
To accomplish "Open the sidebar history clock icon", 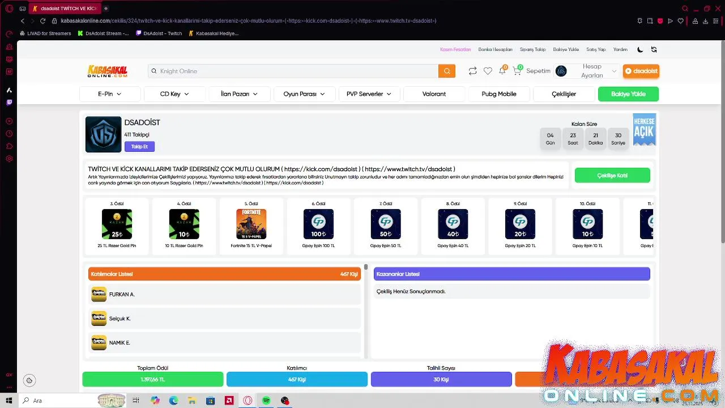I will (x=9, y=134).
